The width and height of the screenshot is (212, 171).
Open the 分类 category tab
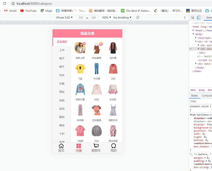[79, 148]
